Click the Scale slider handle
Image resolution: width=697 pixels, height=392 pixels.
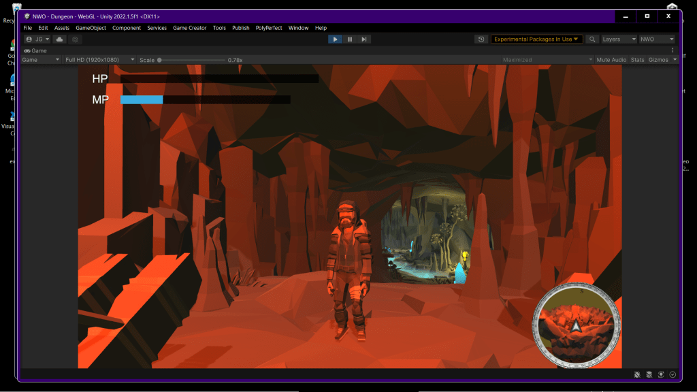click(x=159, y=60)
